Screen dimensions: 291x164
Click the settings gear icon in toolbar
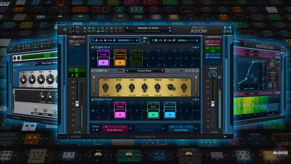(89, 28)
